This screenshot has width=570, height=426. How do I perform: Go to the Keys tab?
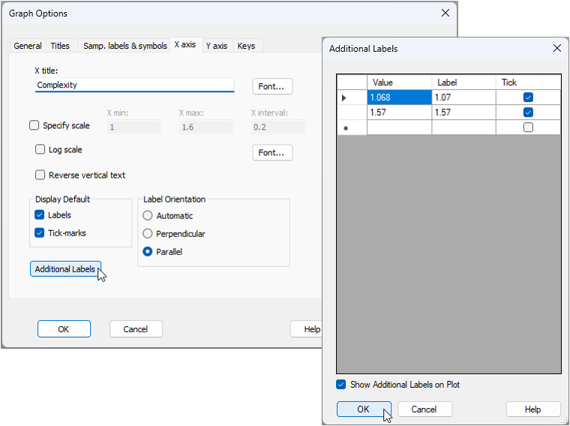point(246,46)
